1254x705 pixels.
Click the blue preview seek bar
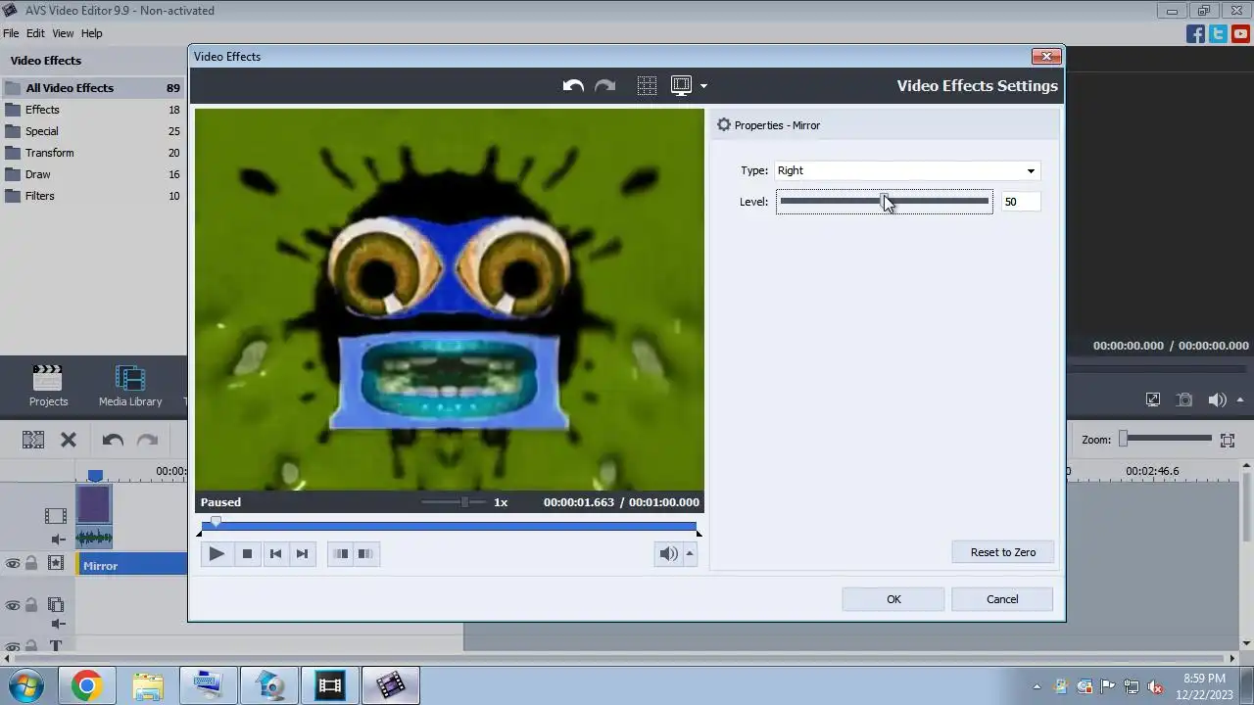point(450,527)
